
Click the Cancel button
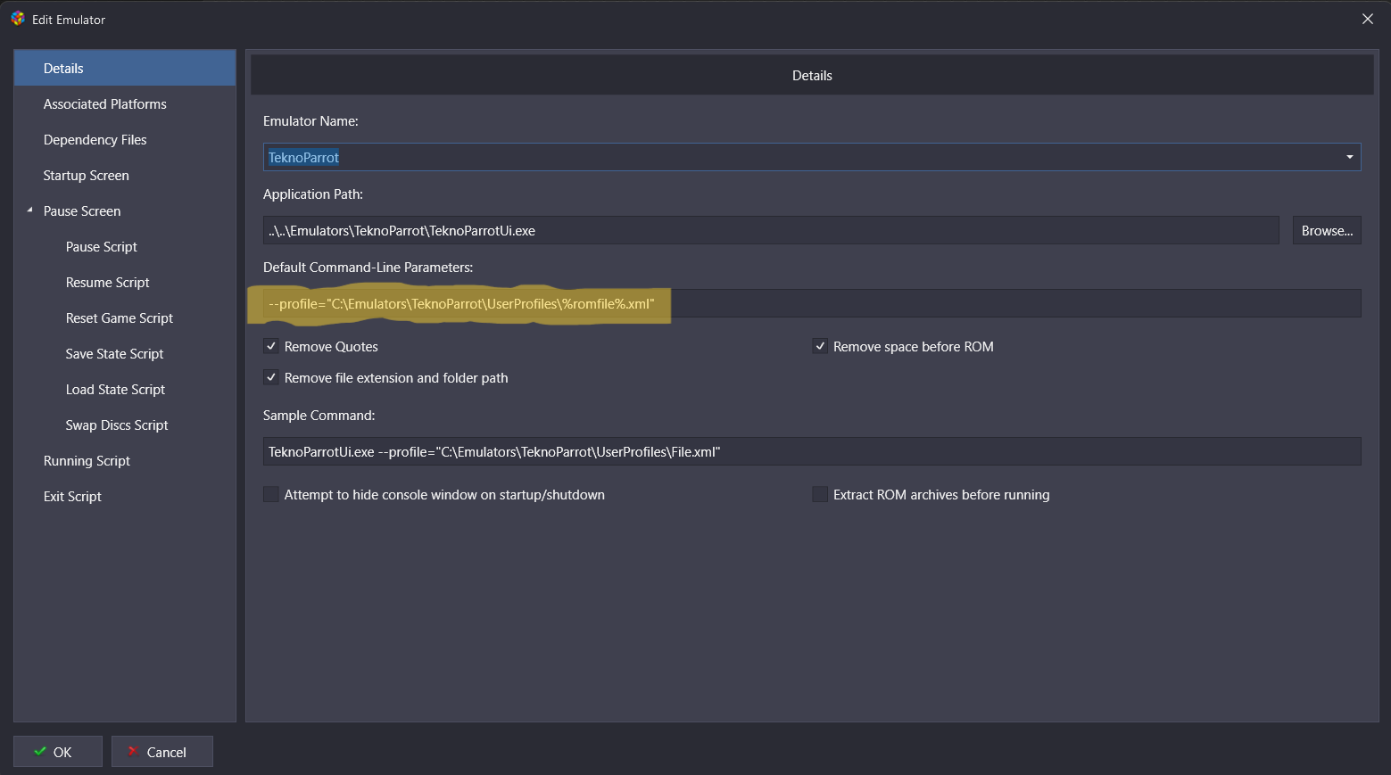pyautogui.click(x=162, y=751)
